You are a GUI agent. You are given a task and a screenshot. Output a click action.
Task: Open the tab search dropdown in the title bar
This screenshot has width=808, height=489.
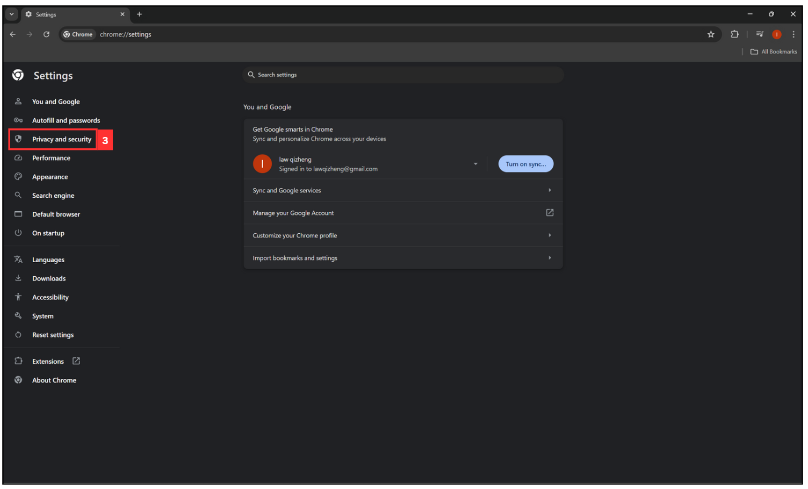(x=11, y=14)
